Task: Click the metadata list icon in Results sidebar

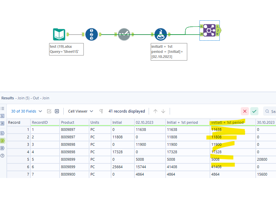Action: pos(3,108)
